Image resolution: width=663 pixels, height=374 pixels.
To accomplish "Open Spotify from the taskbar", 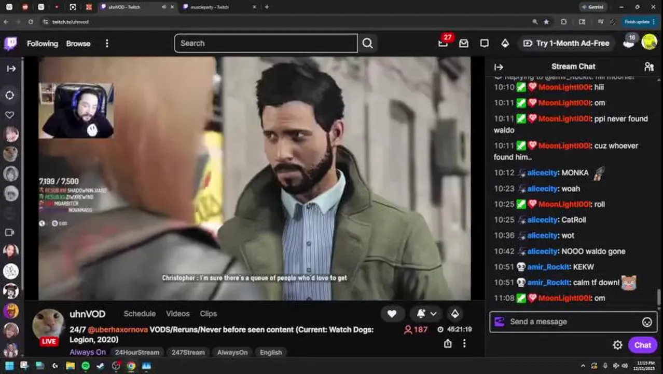I will click(x=86, y=366).
